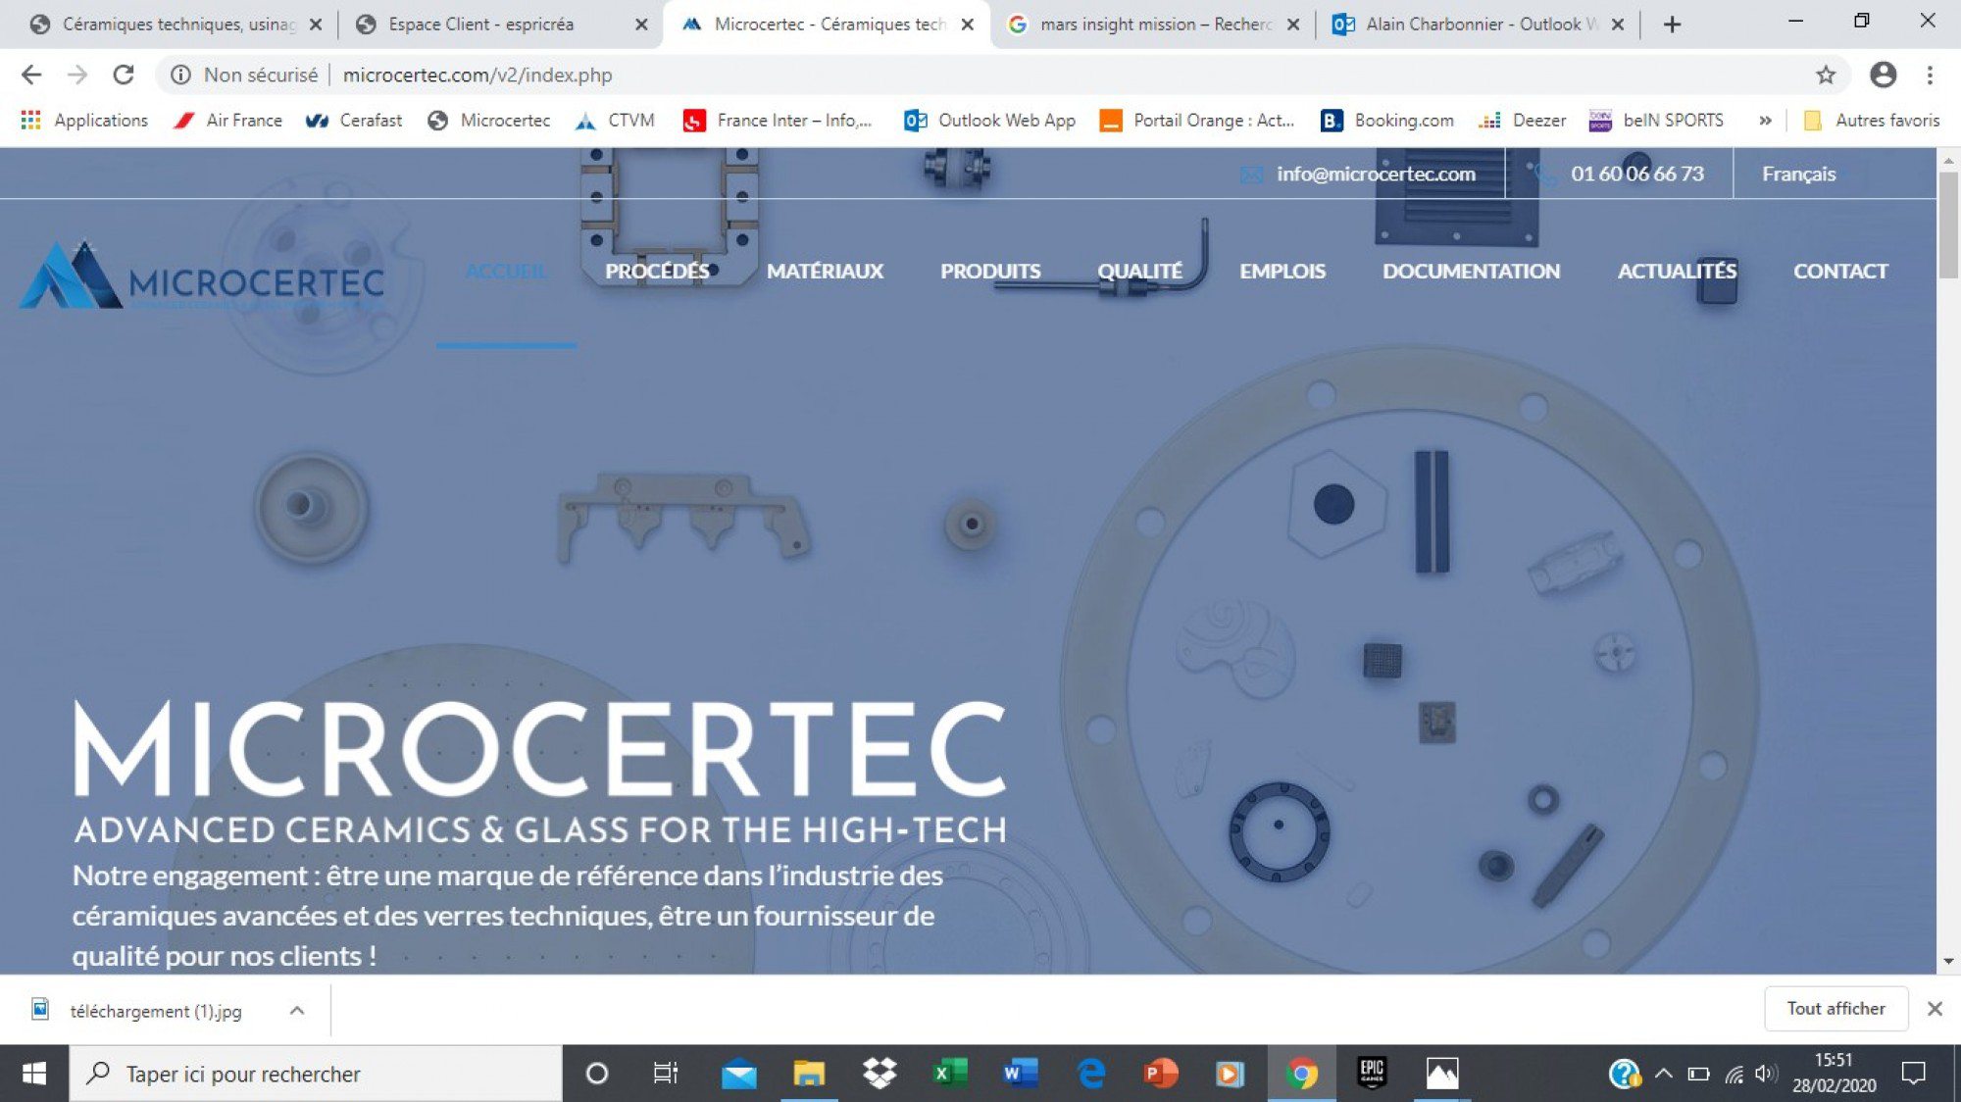The image size is (1961, 1102).
Task: Bookmark this page with the star icon
Action: [x=1824, y=75]
